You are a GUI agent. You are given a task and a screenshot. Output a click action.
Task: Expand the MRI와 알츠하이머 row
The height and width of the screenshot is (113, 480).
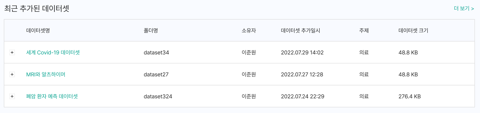pos(12,74)
